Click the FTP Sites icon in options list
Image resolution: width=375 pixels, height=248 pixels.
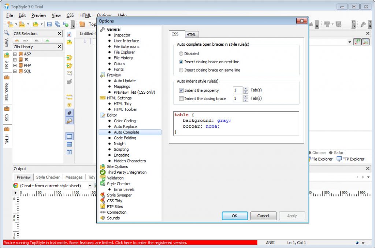click(x=103, y=206)
